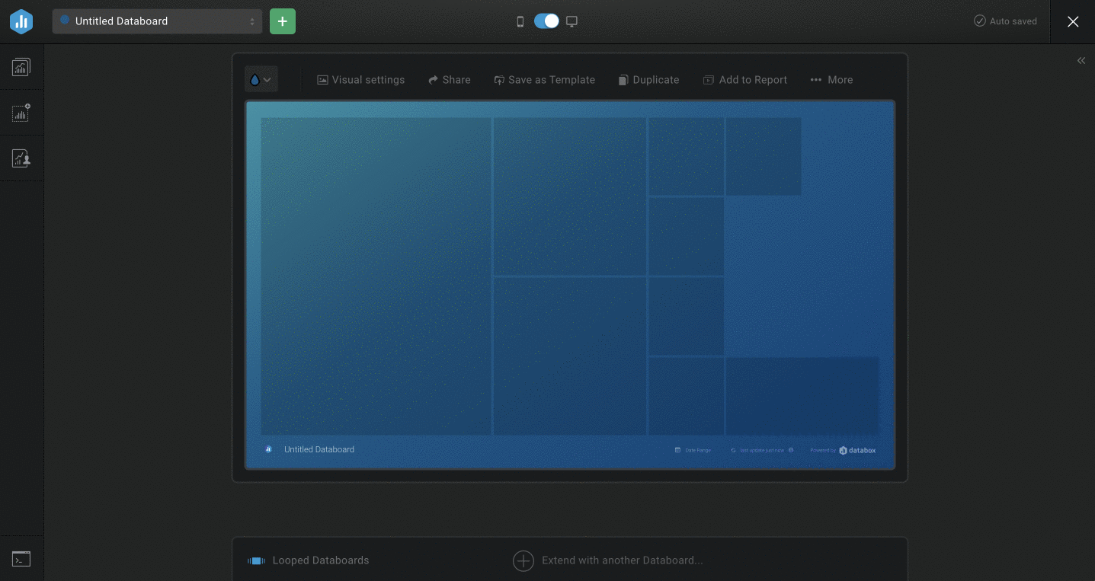Open the Untitled Databoard selector dropdown
1095x581 pixels.
coord(157,21)
